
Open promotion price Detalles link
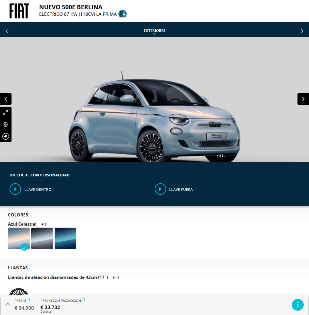click(x=46, y=312)
